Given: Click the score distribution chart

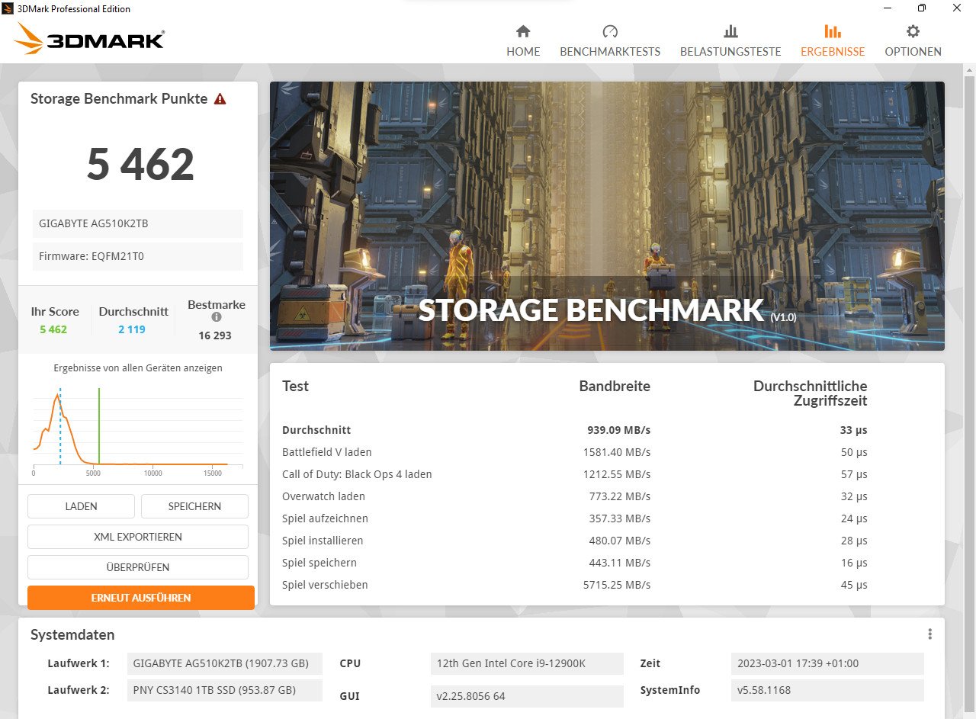Looking at the screenshot, I should tap(138, 431).
